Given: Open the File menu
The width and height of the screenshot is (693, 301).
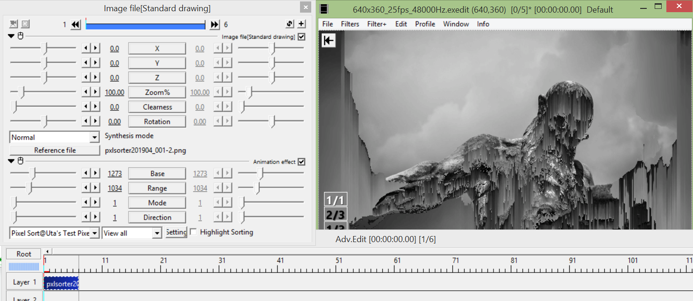Looking at the screenshot, I should [x=328, y=24].
